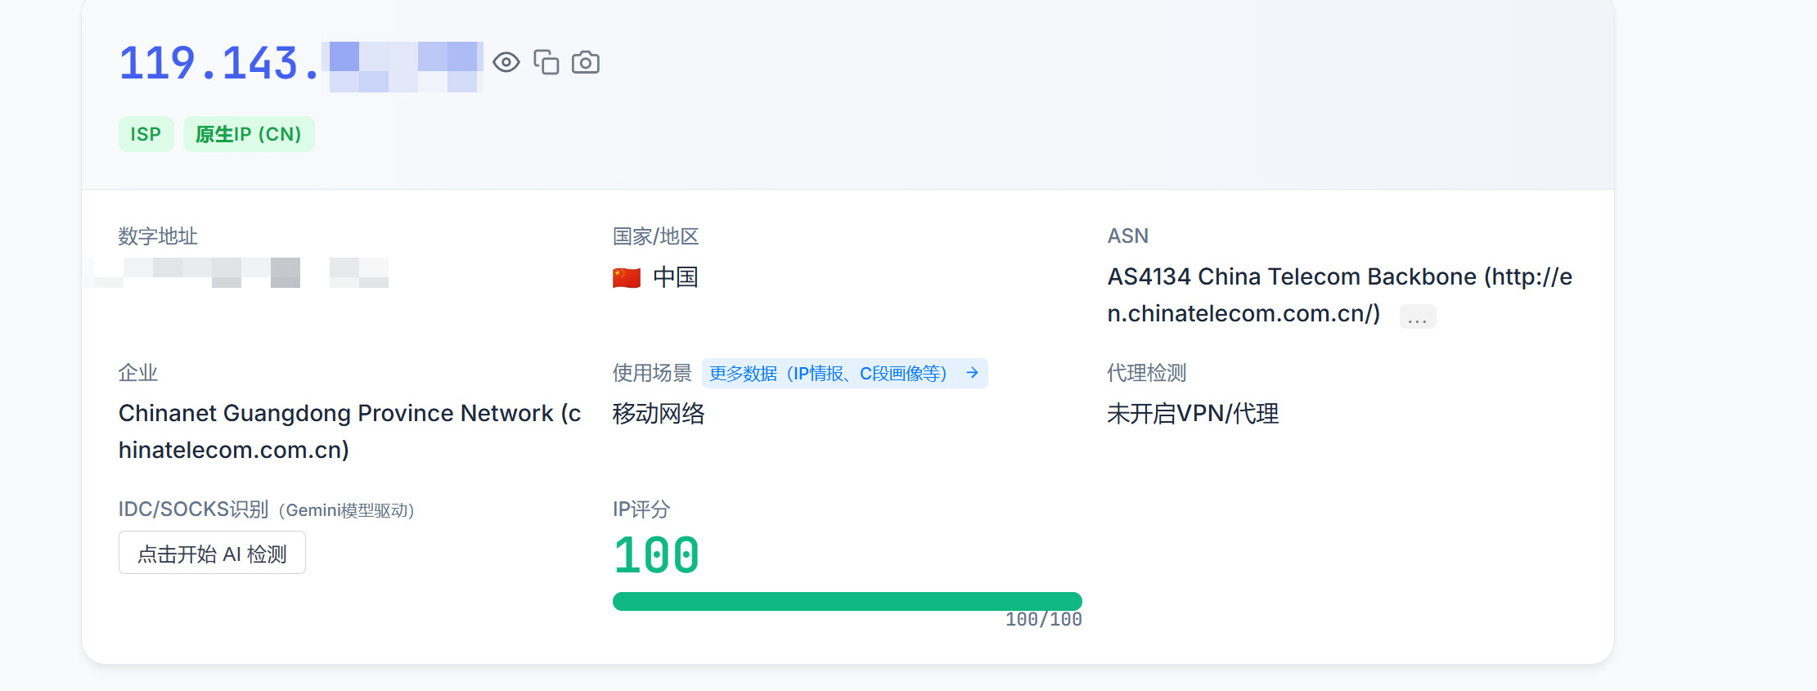Viewport: 1817px width, 691px height.
Task: Click the 100/100 score label
Action: coord(1044,620)
